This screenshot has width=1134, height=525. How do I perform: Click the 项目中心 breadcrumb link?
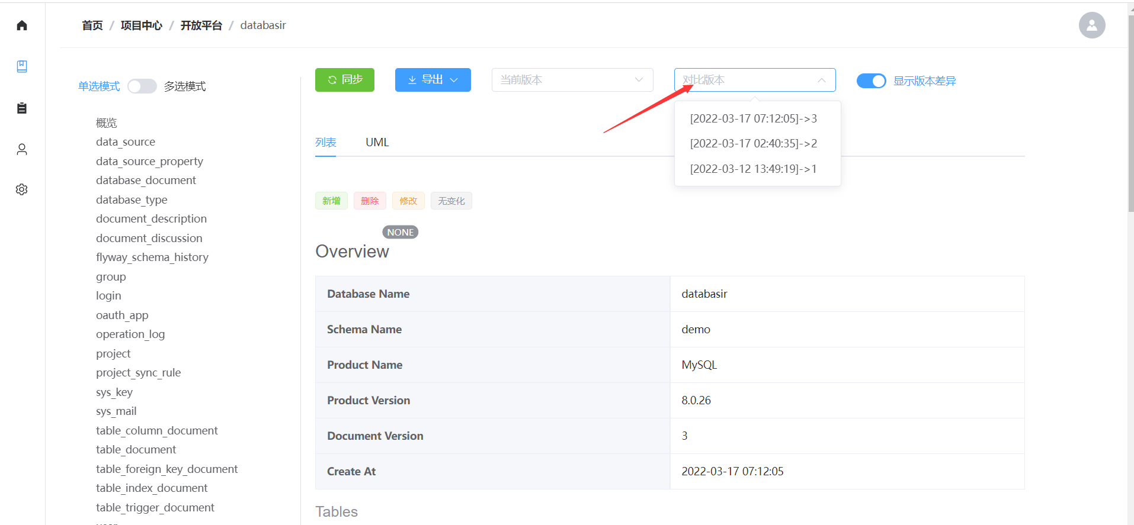tap(141, 25)
